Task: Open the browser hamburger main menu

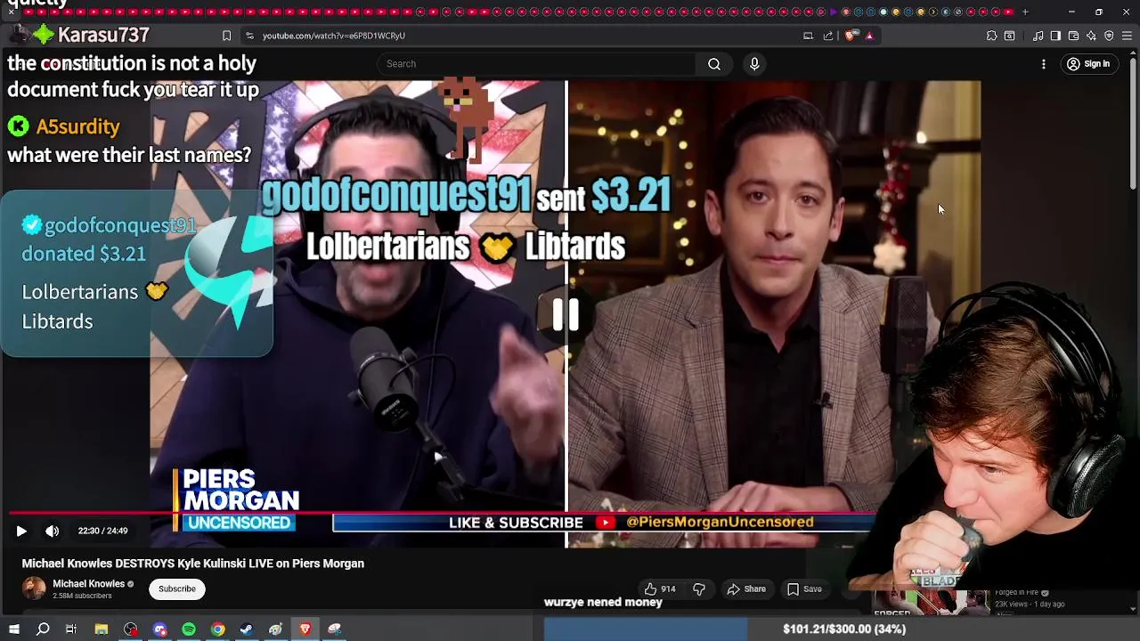Action: [1127, 36]
